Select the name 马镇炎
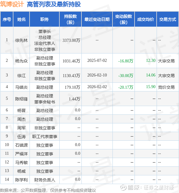Image resolution: width=179 pixels, height=193 pixels. [x=21, y=87]
